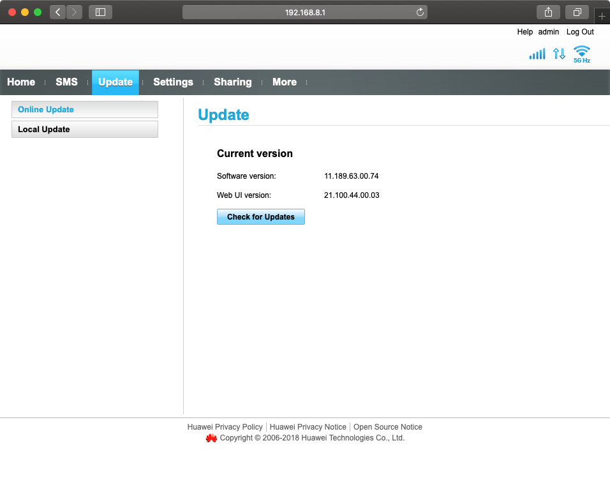Switch to the Sharing tab
This screenshot has height=496, width=610.
(232, 82)
